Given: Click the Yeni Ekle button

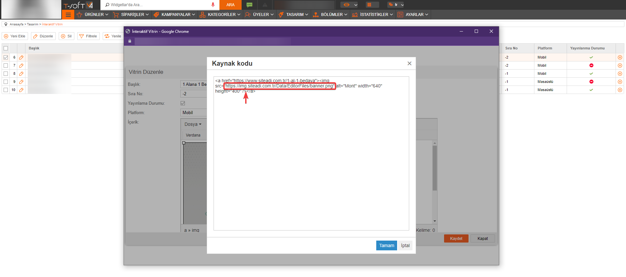Looking at the screenshot, I should coord(15,36).
